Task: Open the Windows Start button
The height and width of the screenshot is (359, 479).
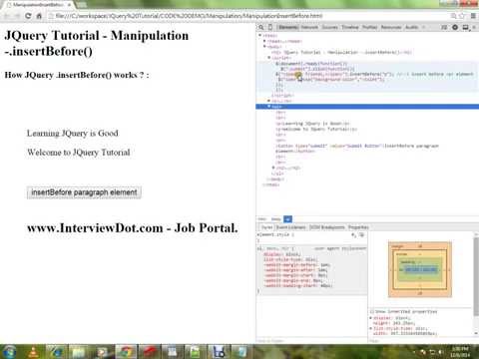Action: [9, 352]
